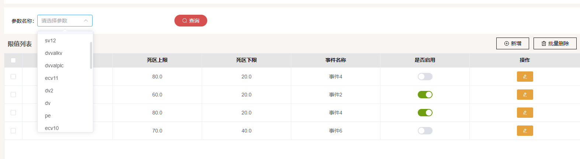Check the checkbox of the 60.0 row

click(13, 95)
